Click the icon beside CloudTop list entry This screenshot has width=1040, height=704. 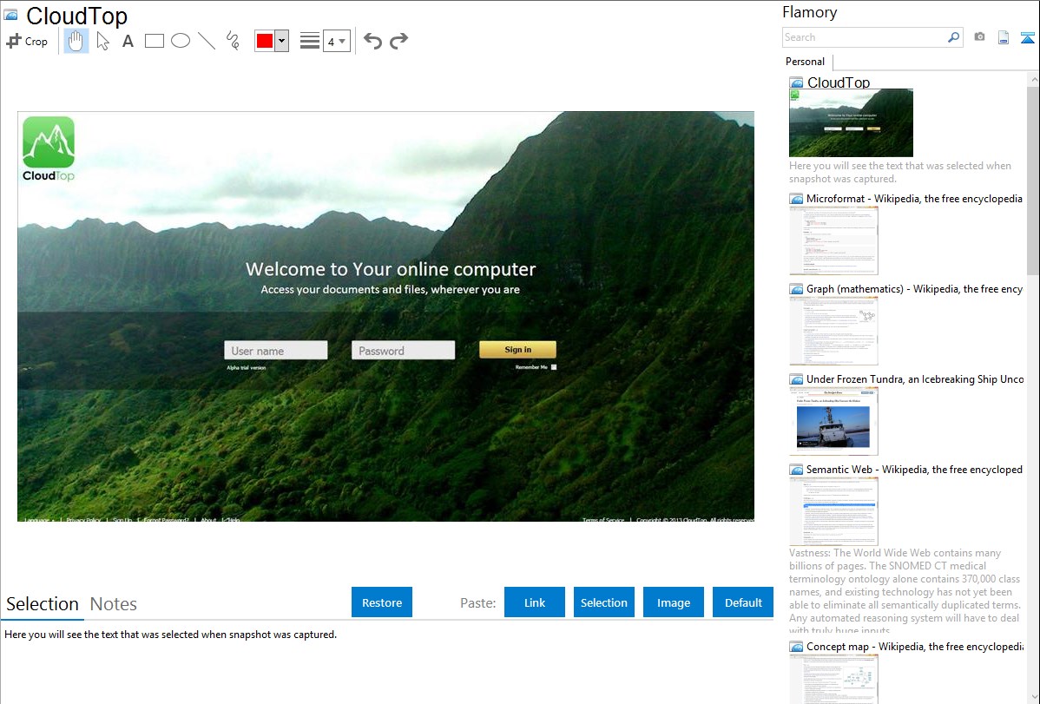click(x=796, y=83)
